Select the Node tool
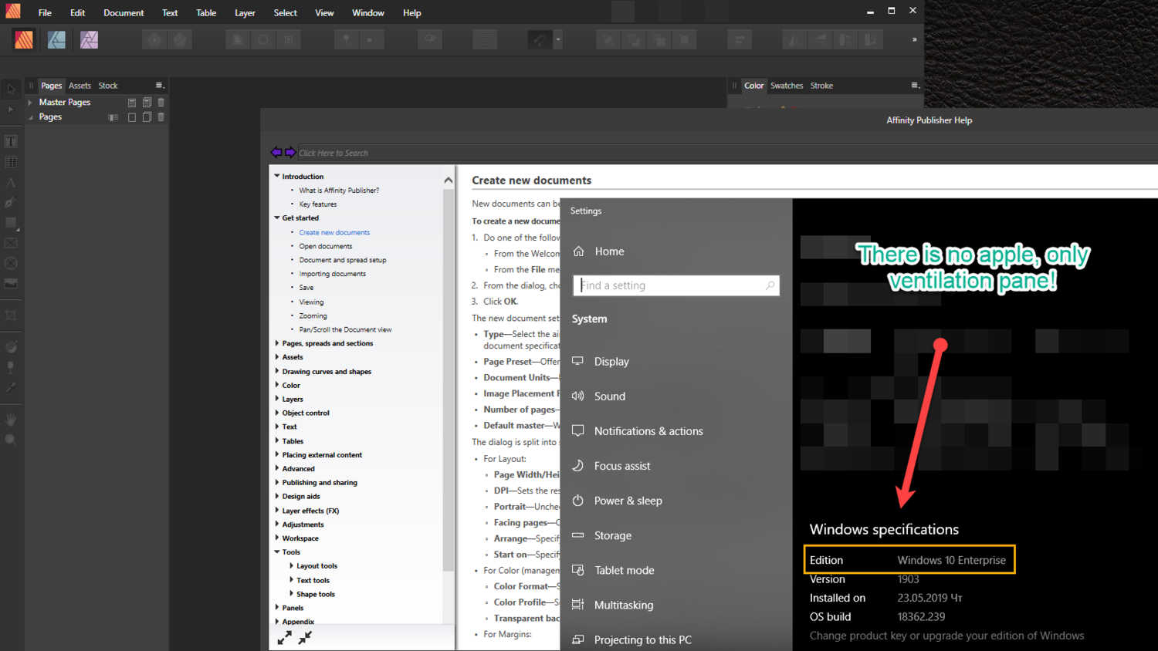This screenshot has width=1158, height=651. tap(11, 110)
